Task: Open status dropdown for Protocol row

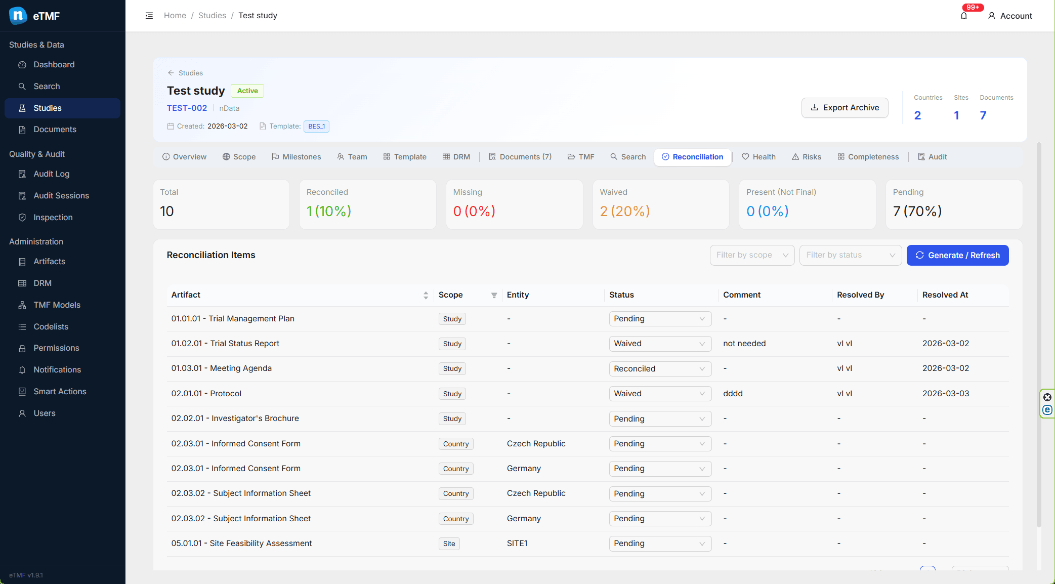Action: click(660, 394)
